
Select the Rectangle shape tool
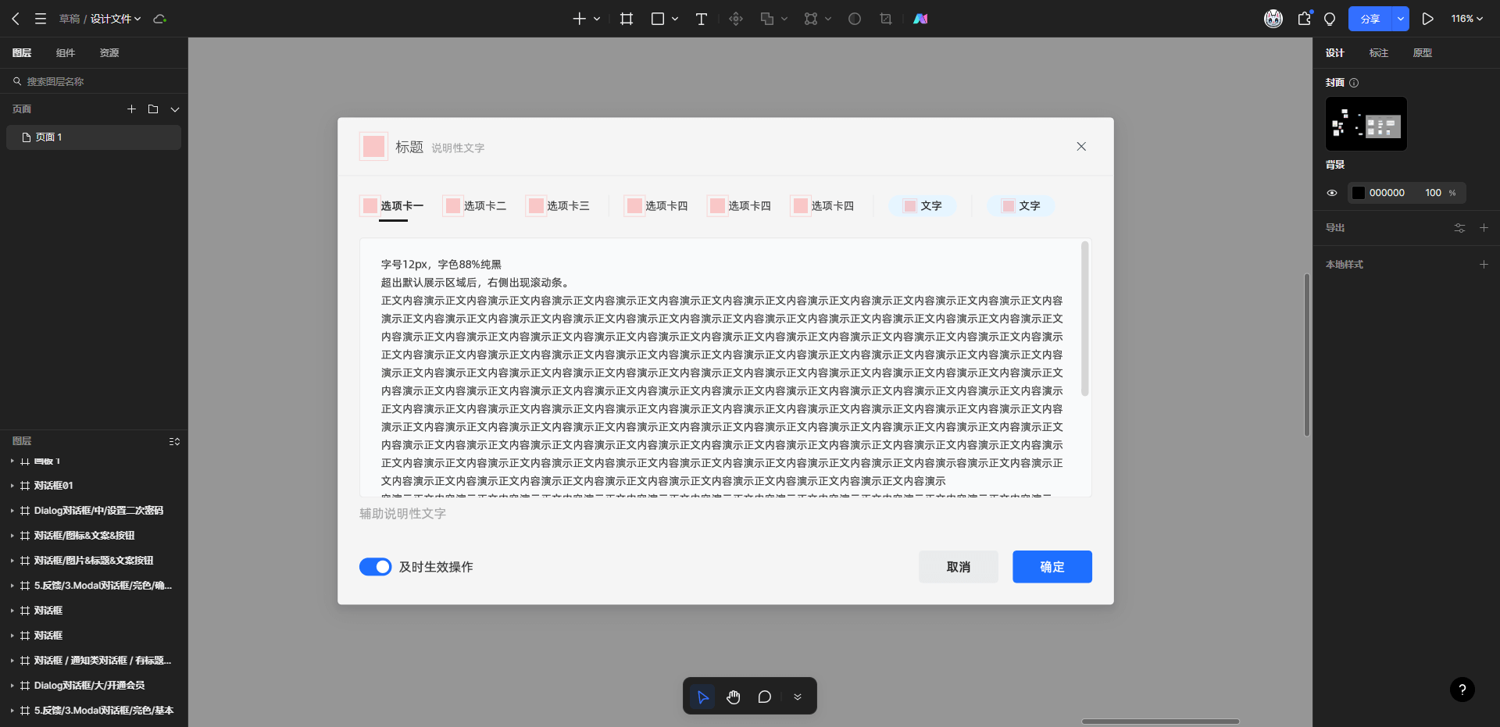(658, 19)
